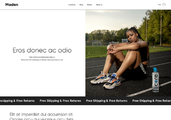Select the first slide indicator dash
Screen dimensions: 171x120
[x=128, y=94]
